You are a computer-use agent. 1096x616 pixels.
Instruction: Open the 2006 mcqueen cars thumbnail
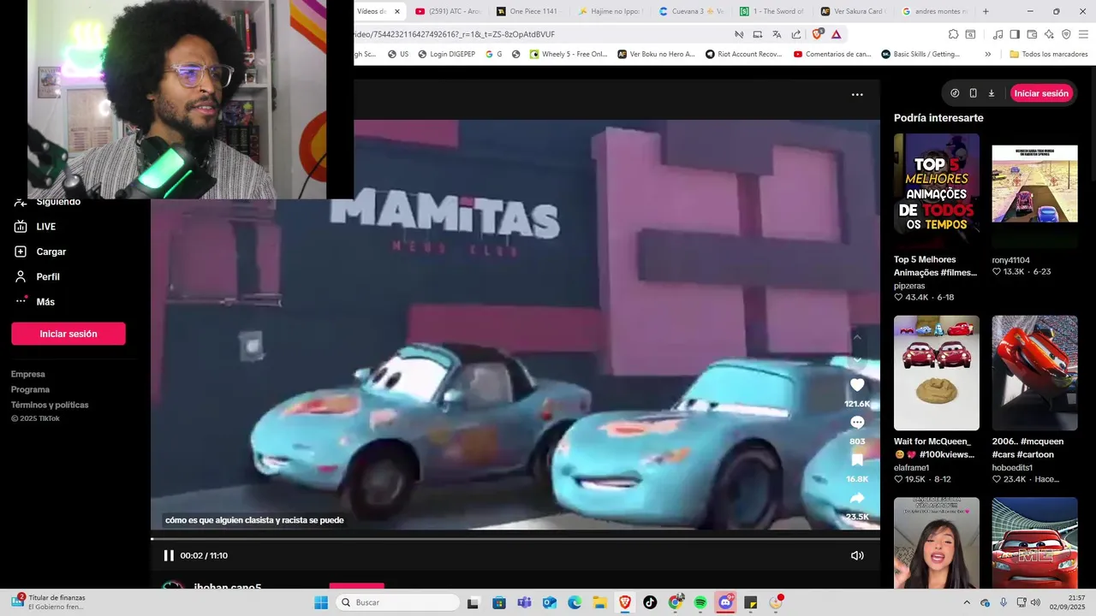(1035, 373)
